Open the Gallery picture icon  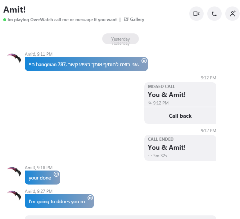coord(126,19)
